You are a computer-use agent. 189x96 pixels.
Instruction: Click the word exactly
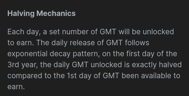point(144,65)
